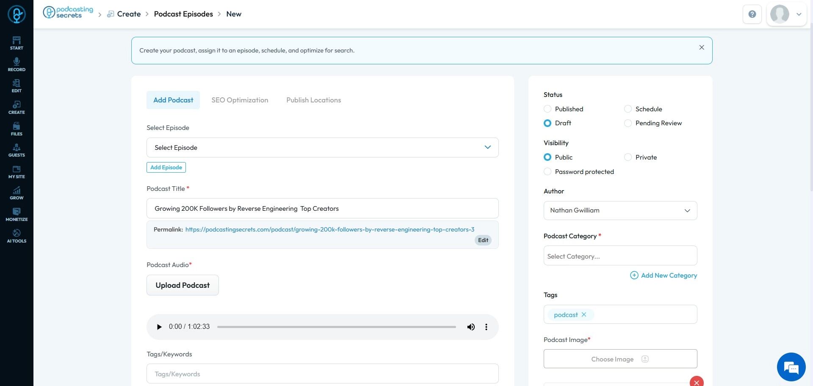Dismiss the info banner with X

pyautogui.click(x=702, y=47)
